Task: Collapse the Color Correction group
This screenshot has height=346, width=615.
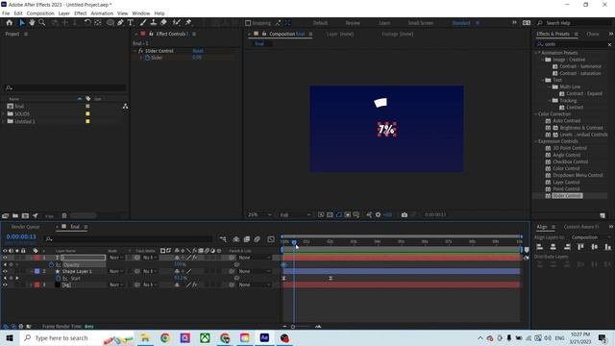Action: pos(536,114)
